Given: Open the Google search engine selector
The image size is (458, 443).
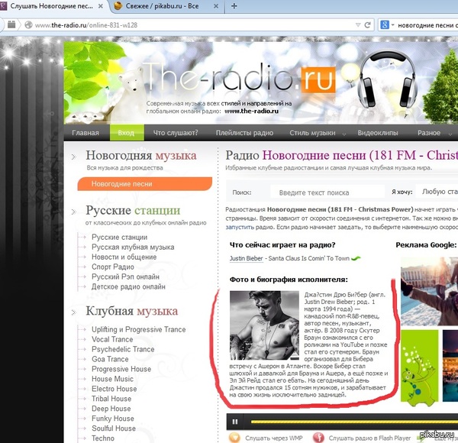Looking at the screenshot, I should pos(387,25).
